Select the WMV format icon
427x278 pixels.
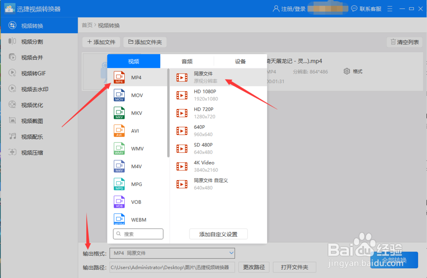pyautogui.click(x=119, y=148)
